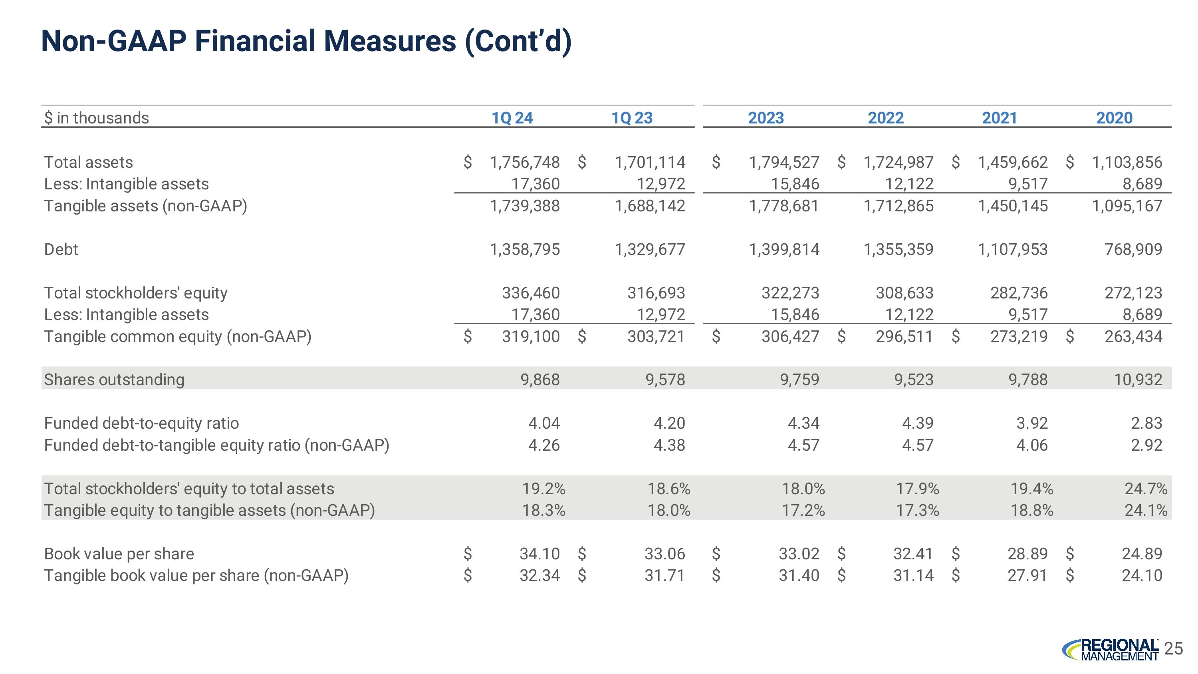Select the Shares outstanding row label
Screen dimensions: 1198x674
[114, 380]
